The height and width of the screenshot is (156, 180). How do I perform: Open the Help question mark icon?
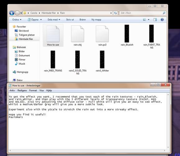(162, 20)
